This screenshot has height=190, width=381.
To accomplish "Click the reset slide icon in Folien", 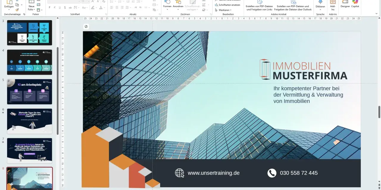I will pos(38,5).
